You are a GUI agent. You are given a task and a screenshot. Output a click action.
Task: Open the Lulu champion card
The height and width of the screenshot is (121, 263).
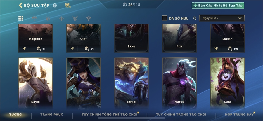pyautogui.click(x=227, y=83)
